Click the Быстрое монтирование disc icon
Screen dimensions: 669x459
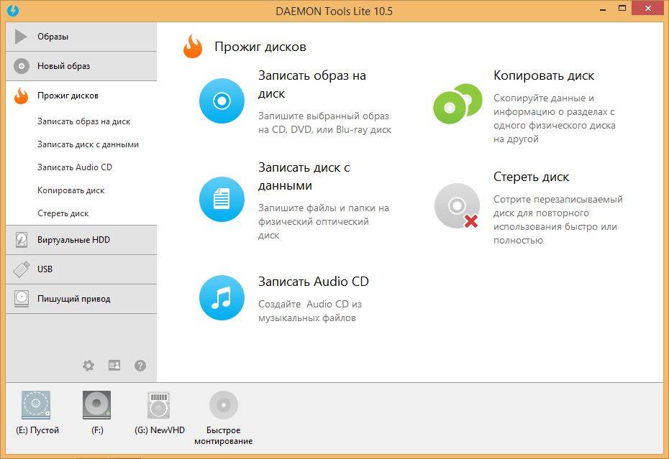tap(223, 405)
